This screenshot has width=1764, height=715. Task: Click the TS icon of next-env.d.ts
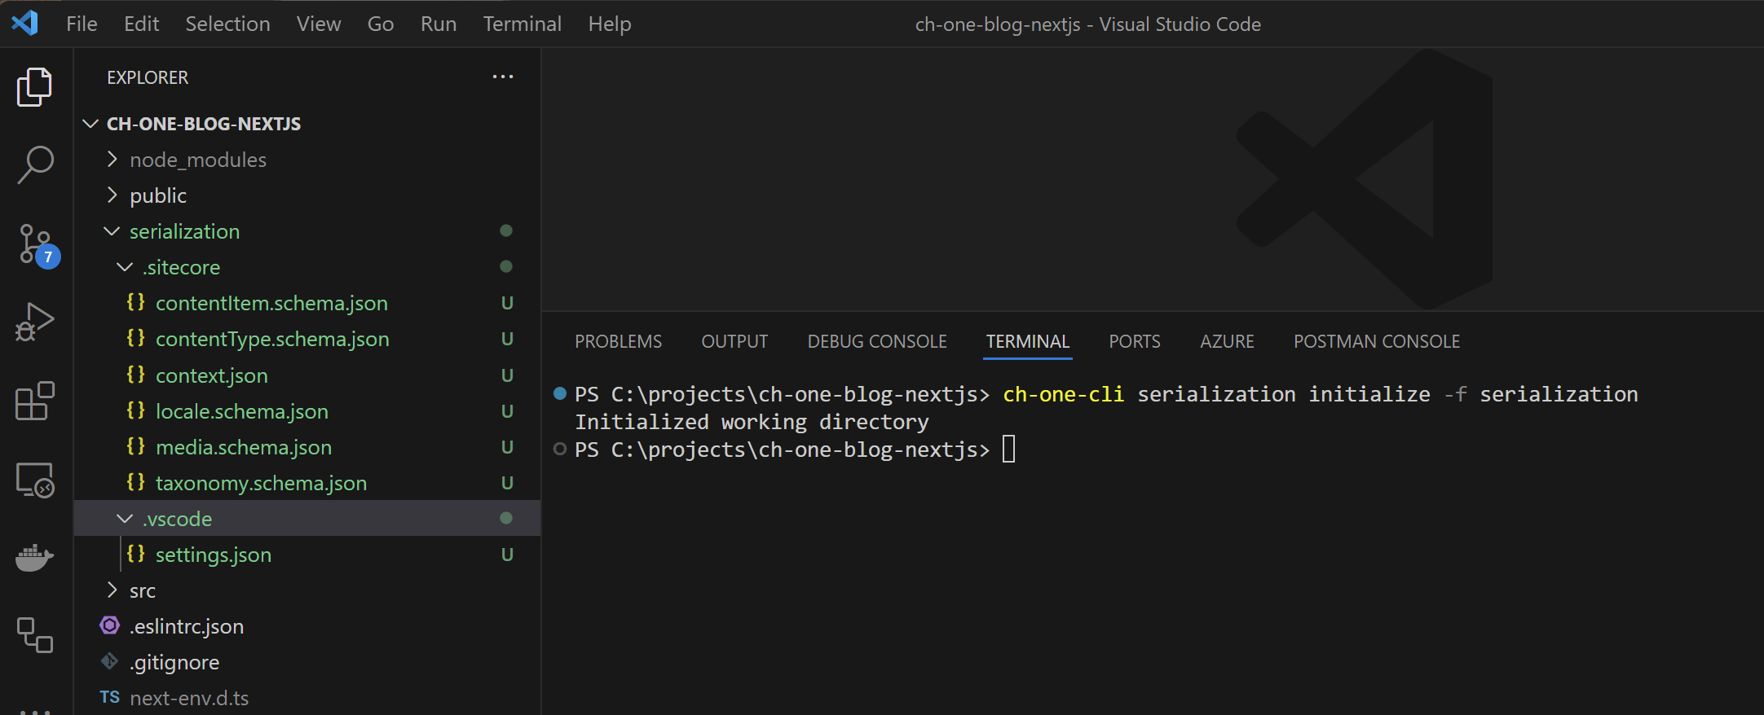[x=110, y=697]
